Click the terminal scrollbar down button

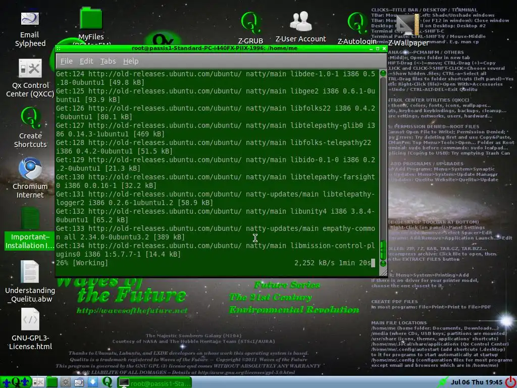pyautogui.click(x=383, y=263)
